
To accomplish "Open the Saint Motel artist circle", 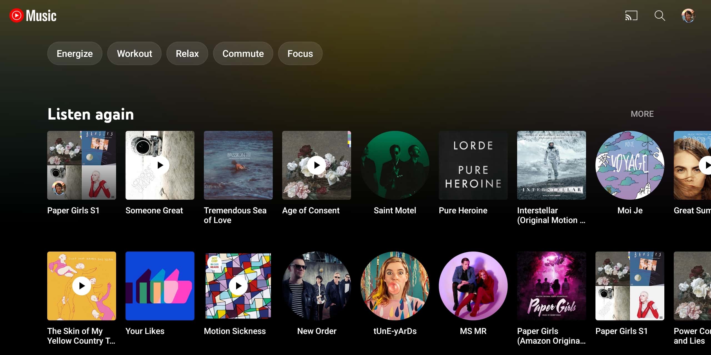I will [395, 165].
